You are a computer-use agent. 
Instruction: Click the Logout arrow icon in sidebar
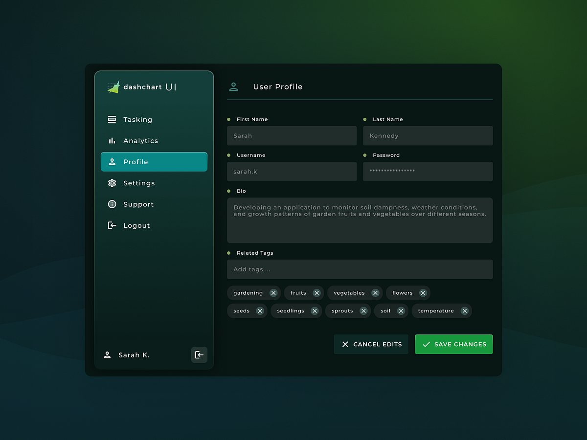click(111, 225)
